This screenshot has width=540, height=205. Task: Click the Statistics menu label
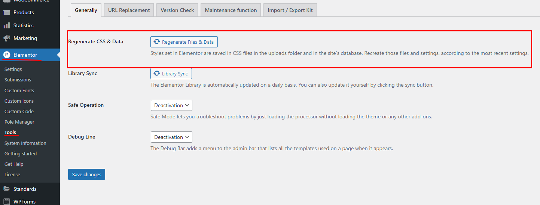click(24, 25)
